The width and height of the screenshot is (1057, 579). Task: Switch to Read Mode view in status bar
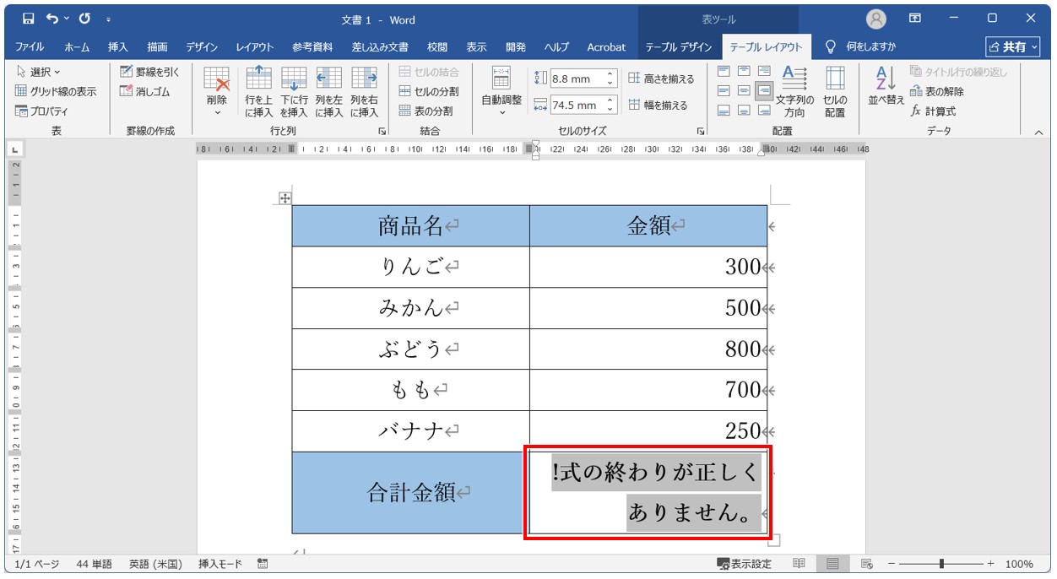[x=799, y=564]
